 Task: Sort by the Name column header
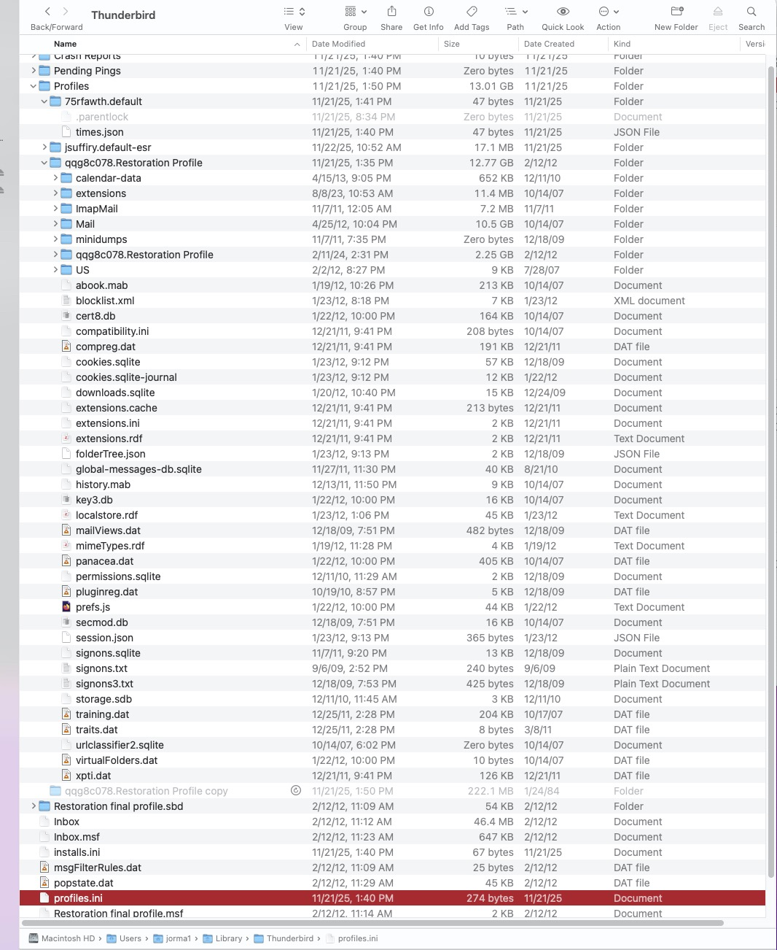coord(65,44)
